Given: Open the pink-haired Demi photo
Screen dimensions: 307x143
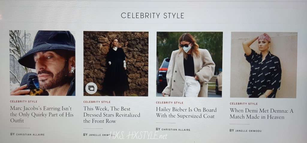Looking at the screenshot, I should click(x=264, y=65).
